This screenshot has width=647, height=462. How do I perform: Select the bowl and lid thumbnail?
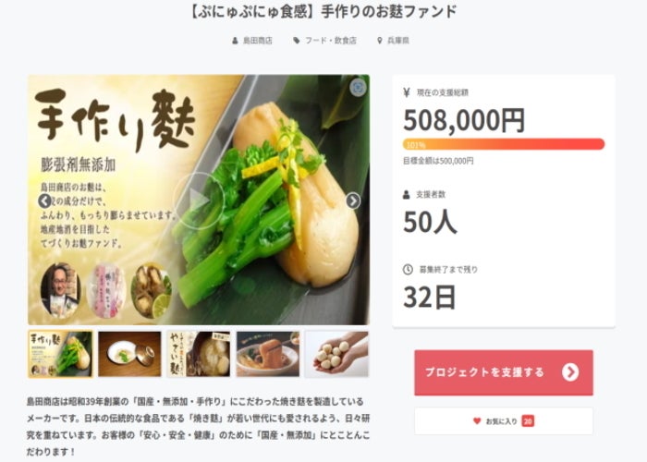tap(129, 354)
